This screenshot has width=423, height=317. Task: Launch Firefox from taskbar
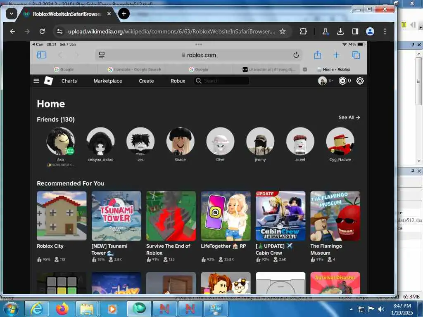pos(62,309)
